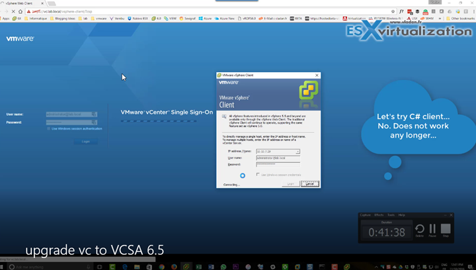Click the greyed Login button in vSphere Client dialog
Image resolution: width=476 pixels, height=270 pixels.
point(290,184)
